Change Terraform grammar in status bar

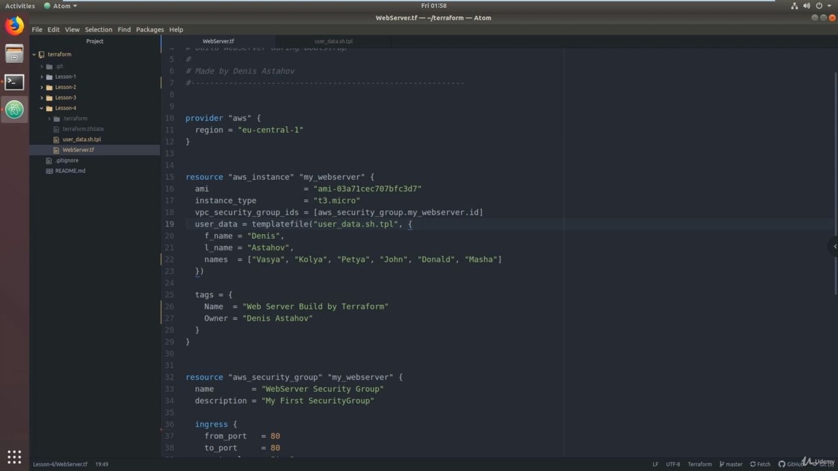[x=700, y=464]
